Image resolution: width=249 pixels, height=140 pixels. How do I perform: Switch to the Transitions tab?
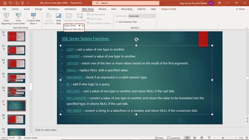[53, 9]
